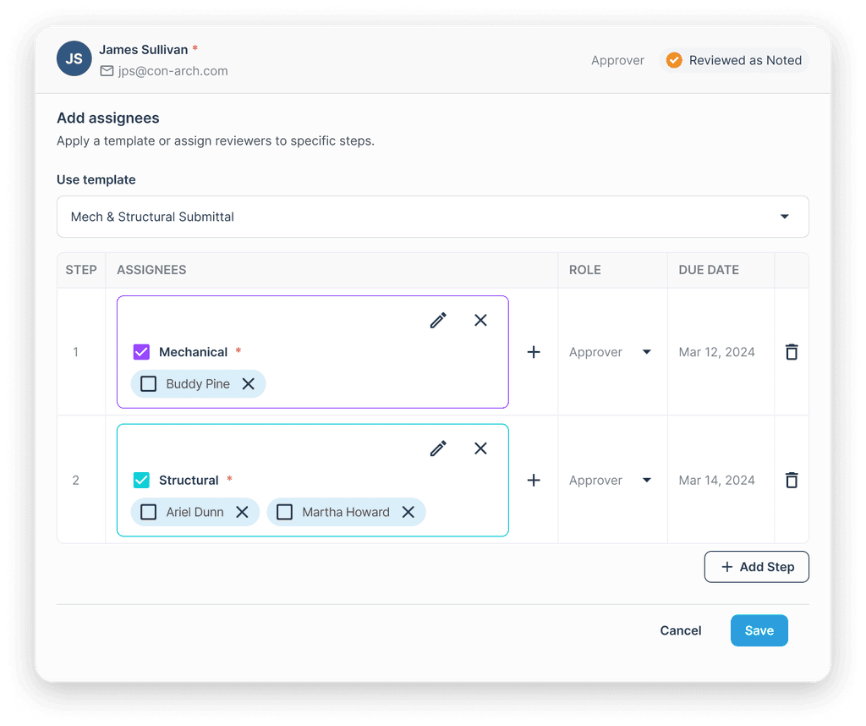Click the pencil icon for Structural group
This screenshot has height=726, width=866.
click(438, 448)
